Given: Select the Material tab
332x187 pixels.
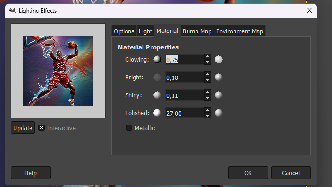Looking at the screenshot, I should 167,31.
